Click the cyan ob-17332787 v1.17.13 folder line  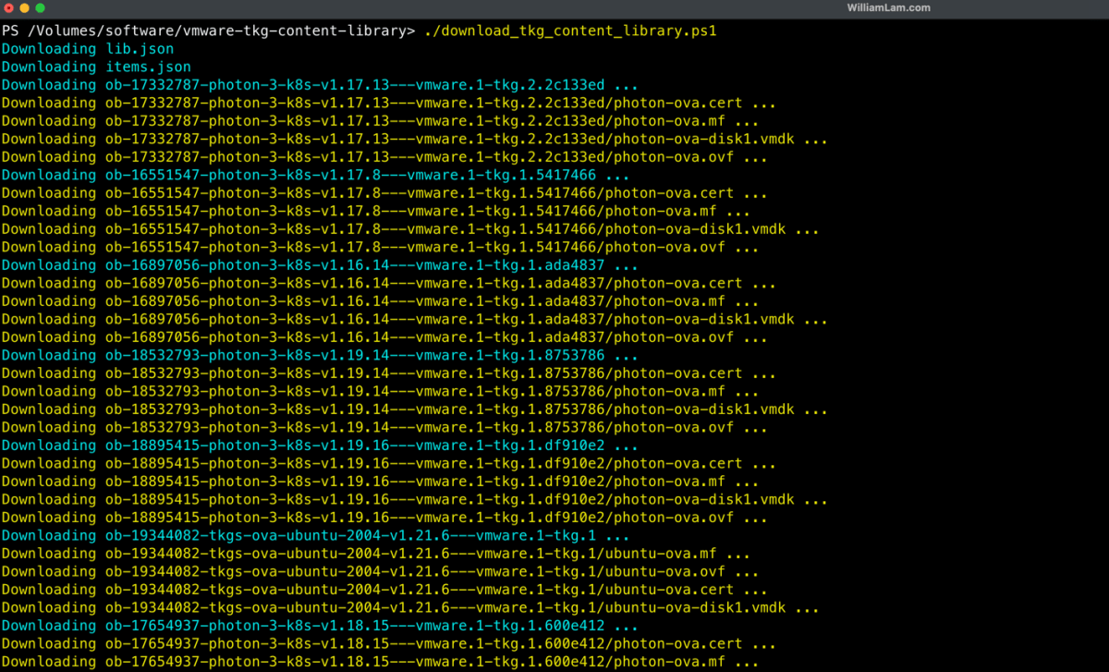(x=319, y=85)
